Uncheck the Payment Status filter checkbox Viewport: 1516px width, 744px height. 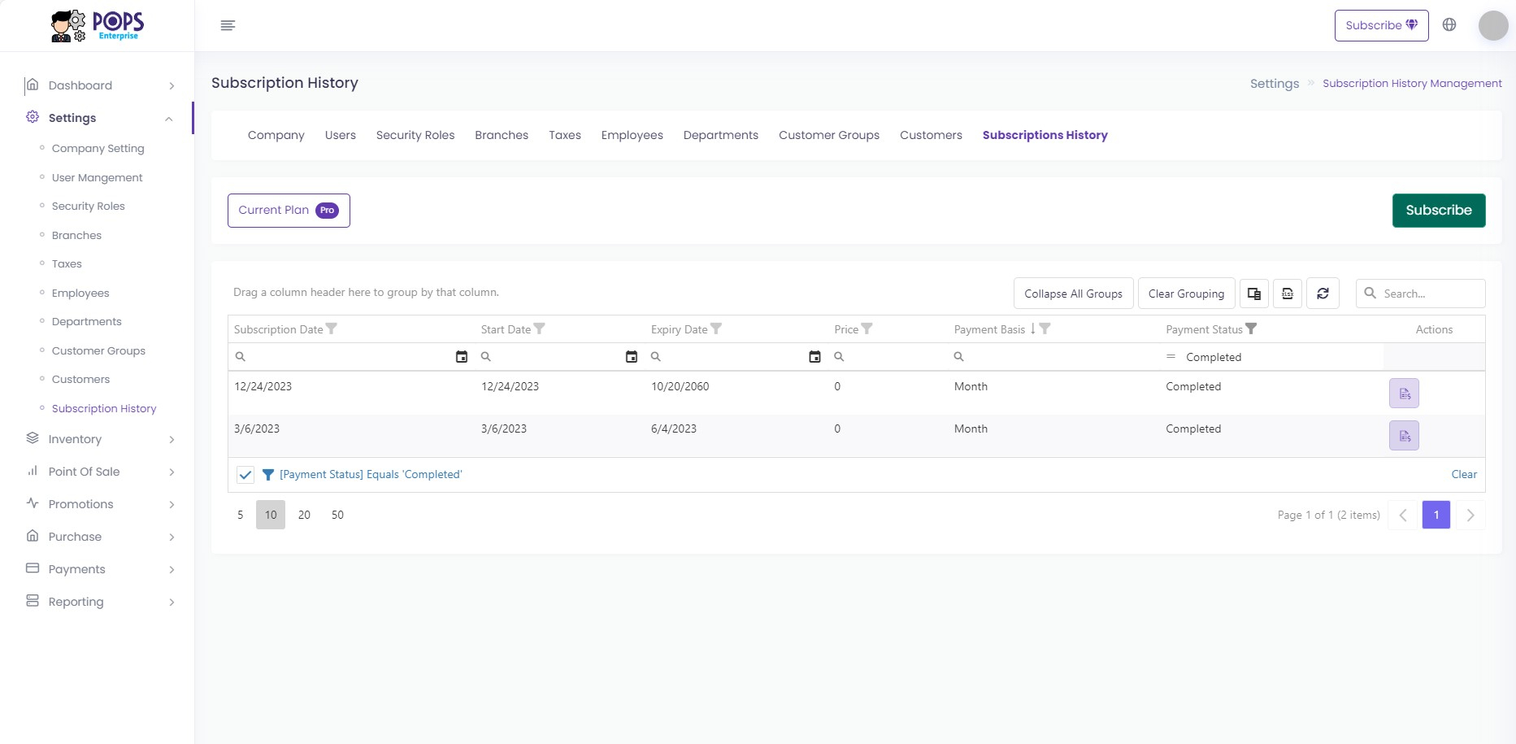click(x=245, y=475)
